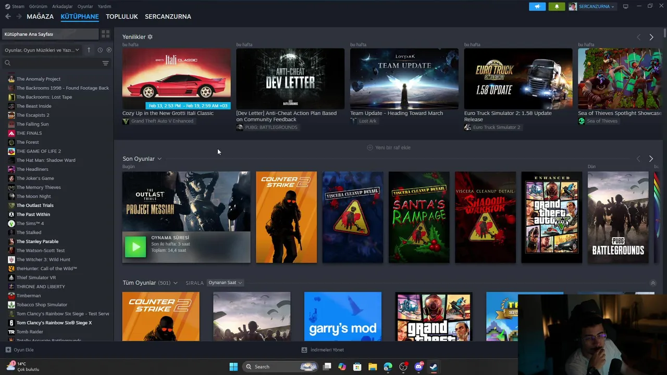The width and height of the screenshot is (667, 375).
Task: Select The Stanley Parable in game list
Action: [38, 242]
